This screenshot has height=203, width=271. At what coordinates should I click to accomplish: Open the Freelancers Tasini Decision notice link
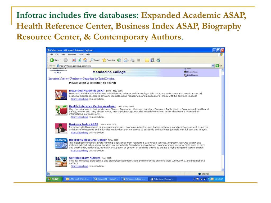[x=82, y=79]
